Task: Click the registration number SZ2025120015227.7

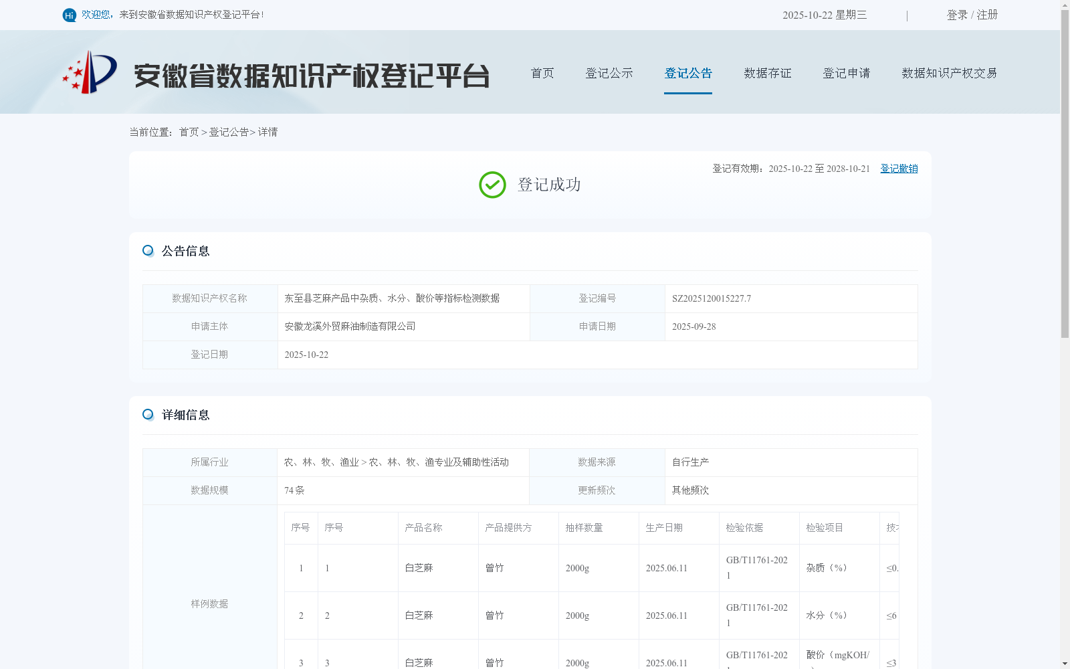Action: point(712,299)
